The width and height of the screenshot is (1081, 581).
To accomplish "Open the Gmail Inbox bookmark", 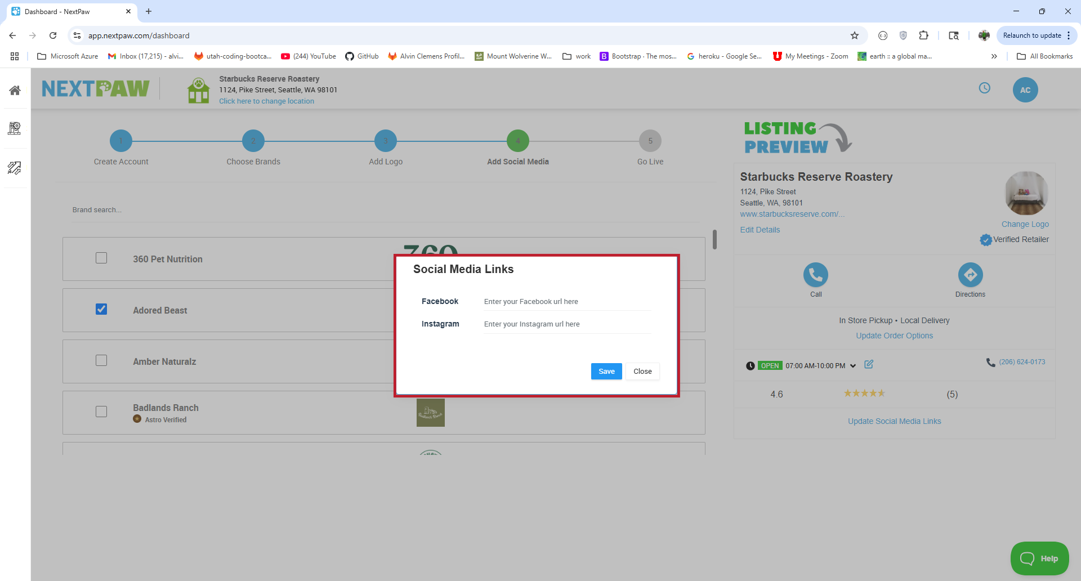I will [146, 56].
